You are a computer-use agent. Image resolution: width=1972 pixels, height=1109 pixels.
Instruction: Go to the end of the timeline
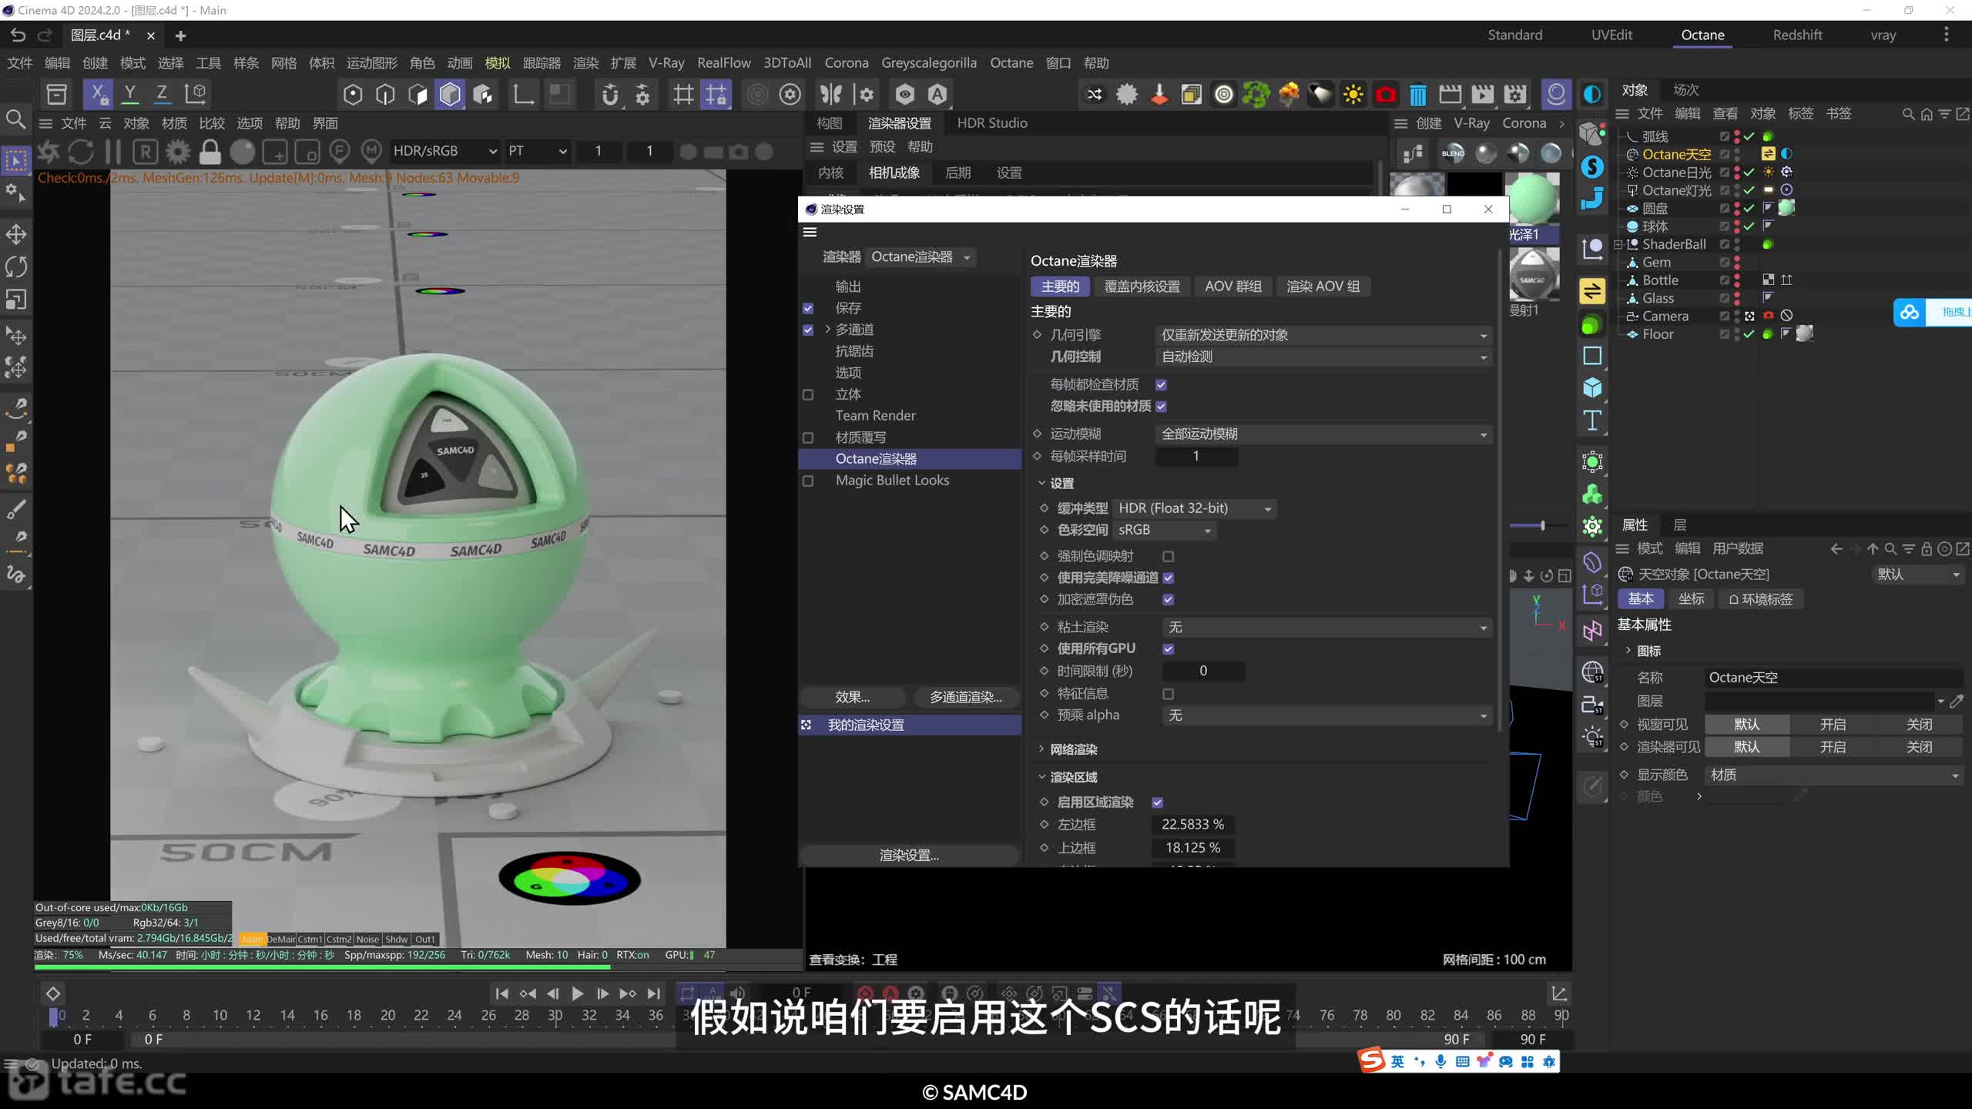pyautogui.click(x=654, y=993)
